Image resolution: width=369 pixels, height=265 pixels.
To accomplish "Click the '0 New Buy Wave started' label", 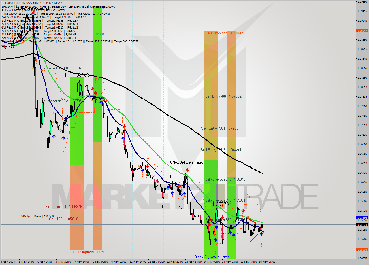I will tap(212, 257).
